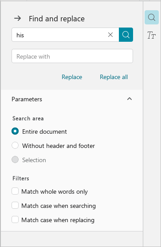161x247 pixels.
Task: Collapse the Parameters section chevron
Action: coord(130,99)
